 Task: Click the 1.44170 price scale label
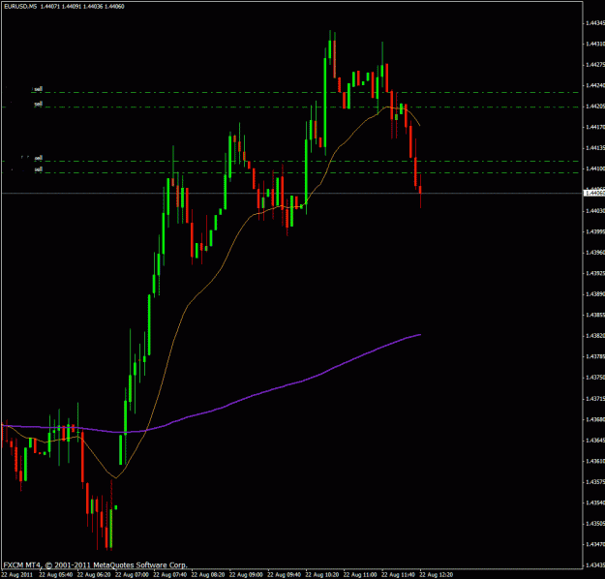click(595, 128)
